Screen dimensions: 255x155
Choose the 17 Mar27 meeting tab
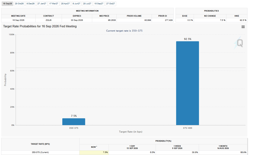coord(54,4)
